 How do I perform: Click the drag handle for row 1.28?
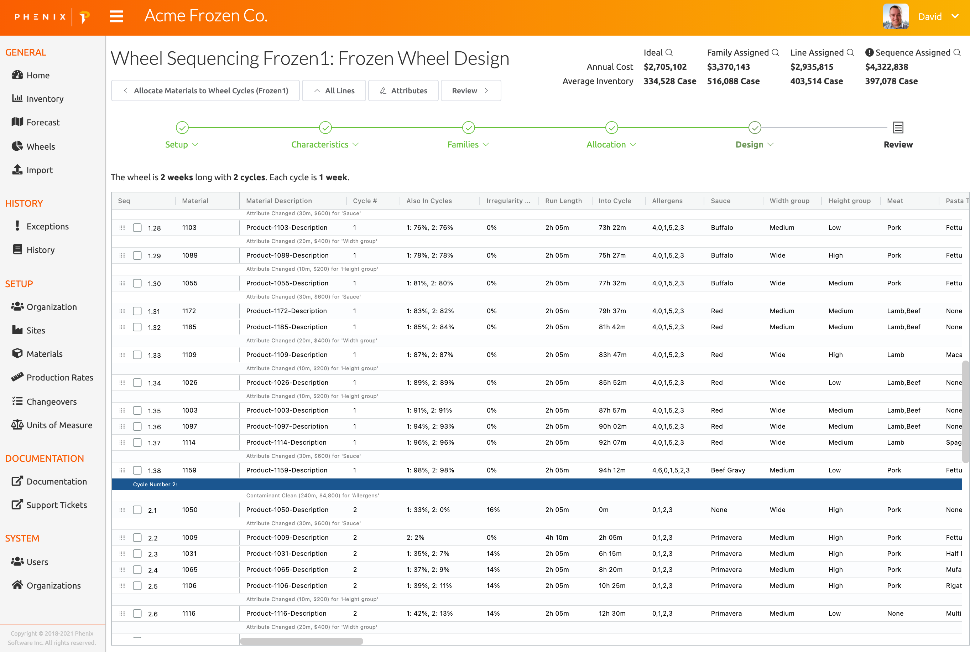pos(122,228)
